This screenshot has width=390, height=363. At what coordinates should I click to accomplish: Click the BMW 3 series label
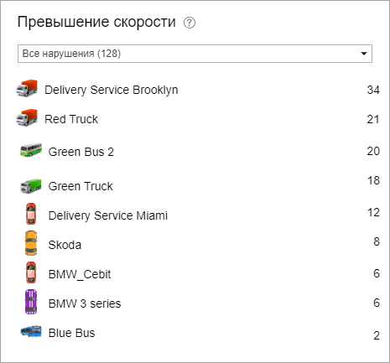[x=85, y=303]
